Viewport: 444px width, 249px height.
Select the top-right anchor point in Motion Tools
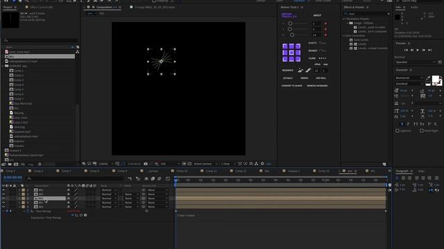click(x=298, y=46)
